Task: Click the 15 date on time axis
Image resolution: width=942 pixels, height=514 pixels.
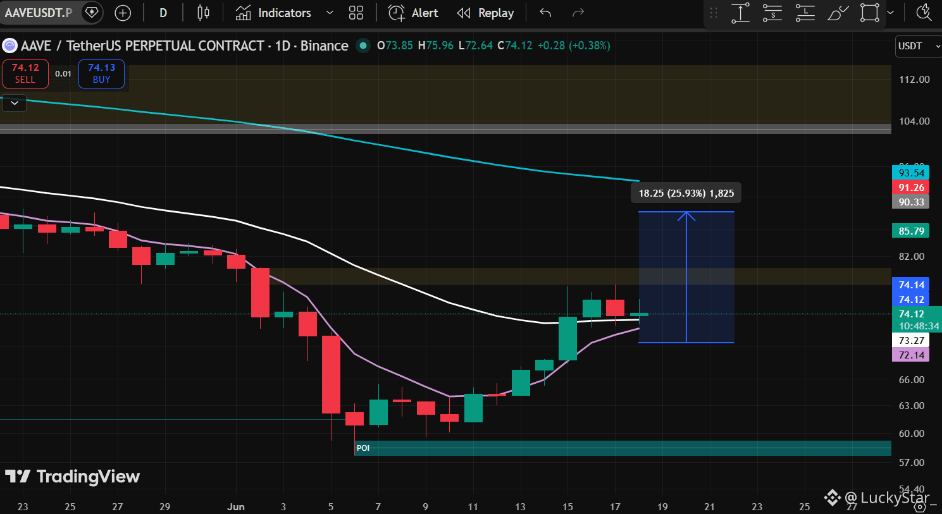Action: pyautogui.click(x=567, y=506)
